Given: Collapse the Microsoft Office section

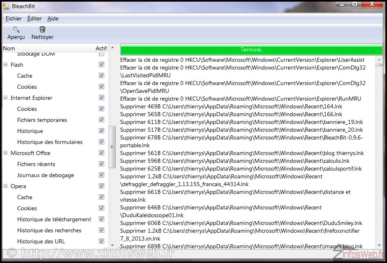Looking at the screenshot, I should point(5,153).
